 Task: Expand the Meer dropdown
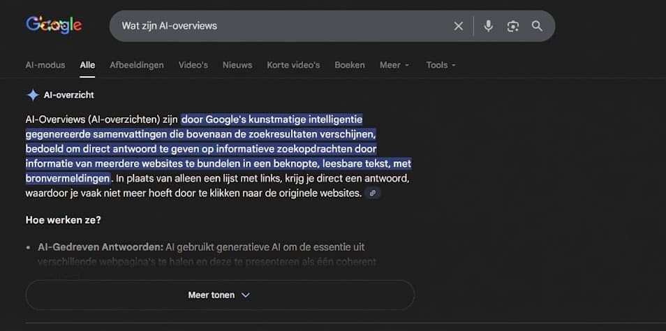point(394,65)
